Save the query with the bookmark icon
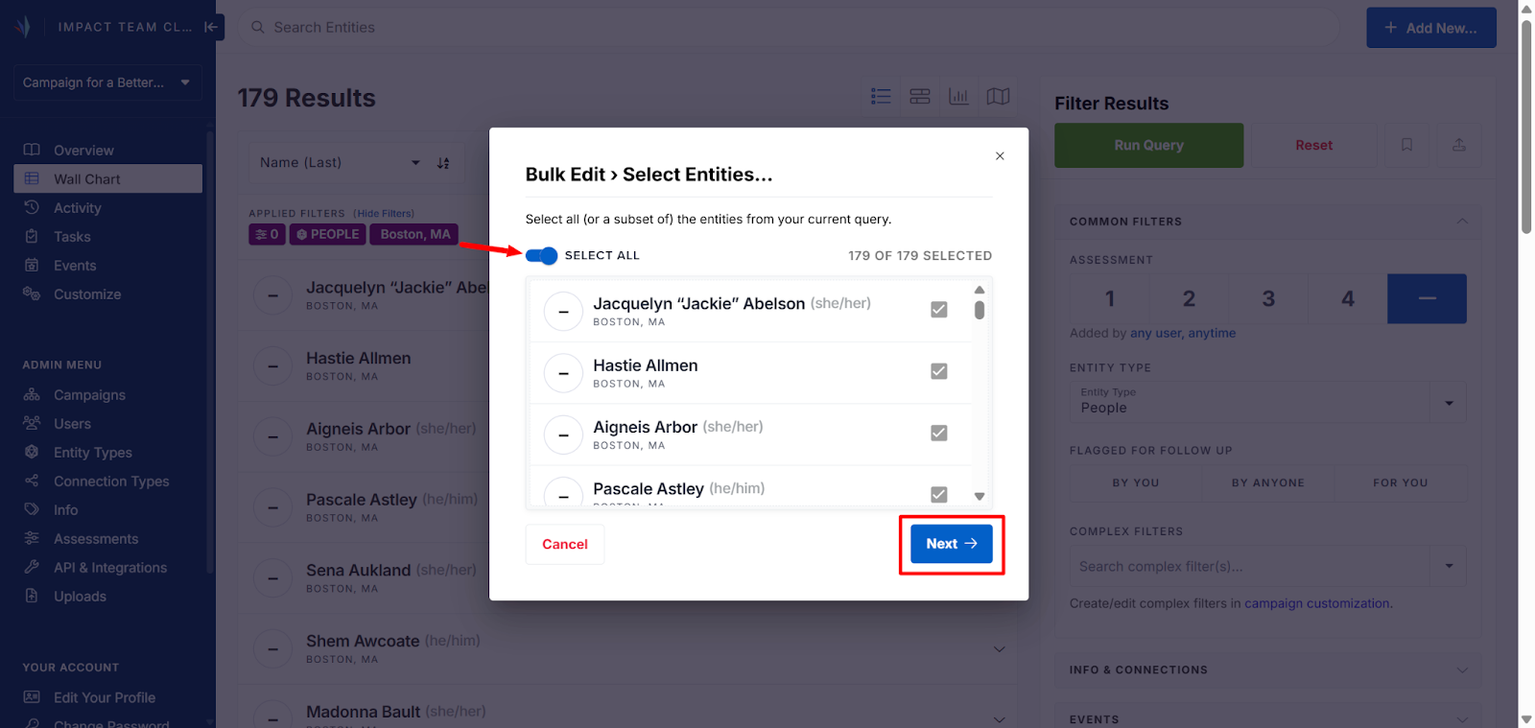The image size is (1535, 728). pos(1406,145)
